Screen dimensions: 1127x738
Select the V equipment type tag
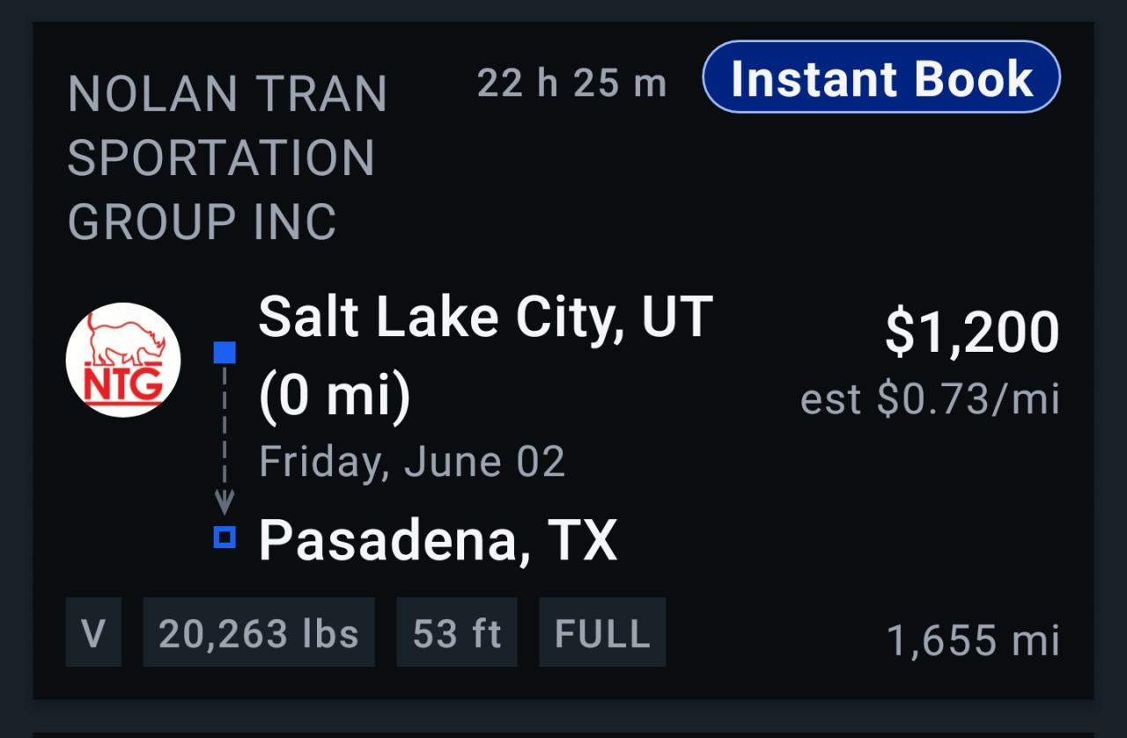93,632
